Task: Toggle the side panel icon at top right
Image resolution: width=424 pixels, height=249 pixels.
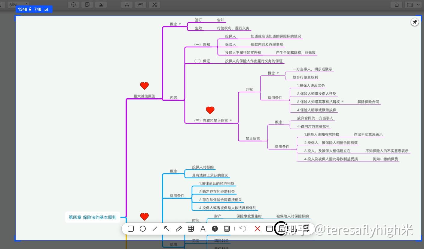Action: [410, 4]
